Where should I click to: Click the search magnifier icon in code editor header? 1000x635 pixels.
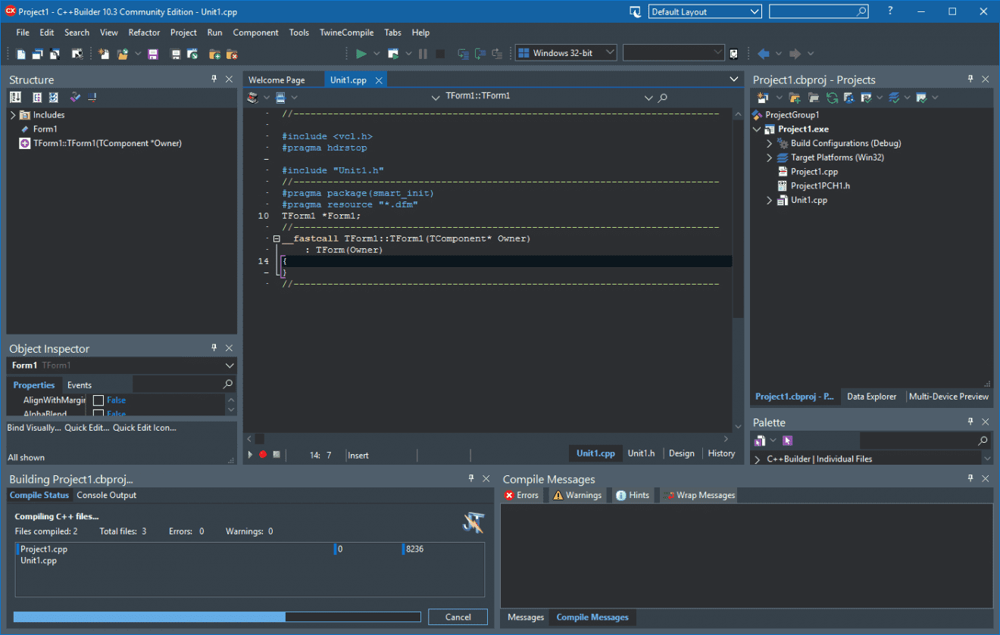coord(663,98)
